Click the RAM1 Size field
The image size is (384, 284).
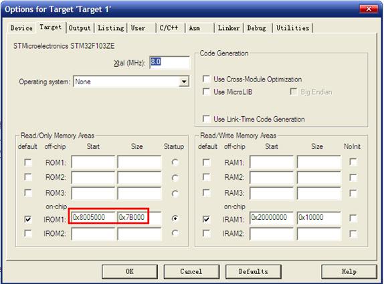[318, 162]
